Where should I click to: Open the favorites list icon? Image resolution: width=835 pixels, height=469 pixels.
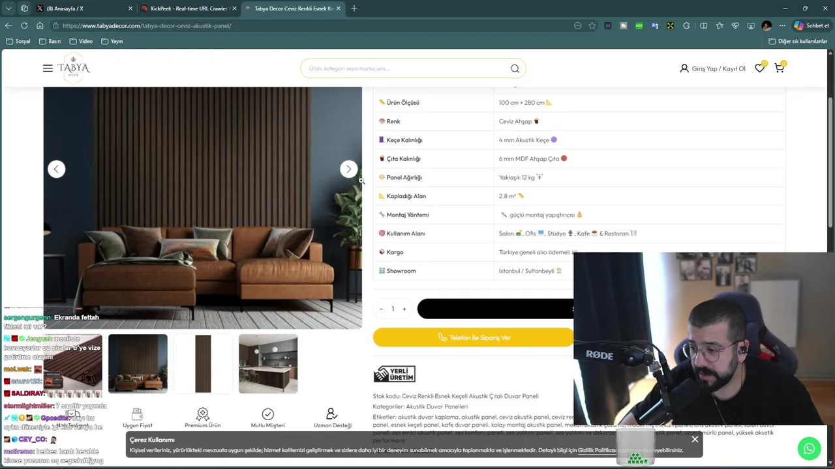pyautogui.click(x=720, y=25)
